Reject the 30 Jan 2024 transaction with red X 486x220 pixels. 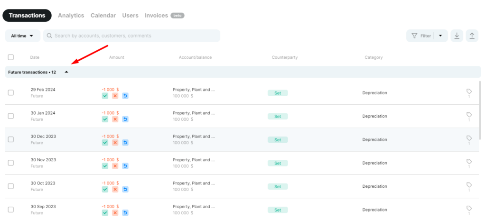click(115, 119)
